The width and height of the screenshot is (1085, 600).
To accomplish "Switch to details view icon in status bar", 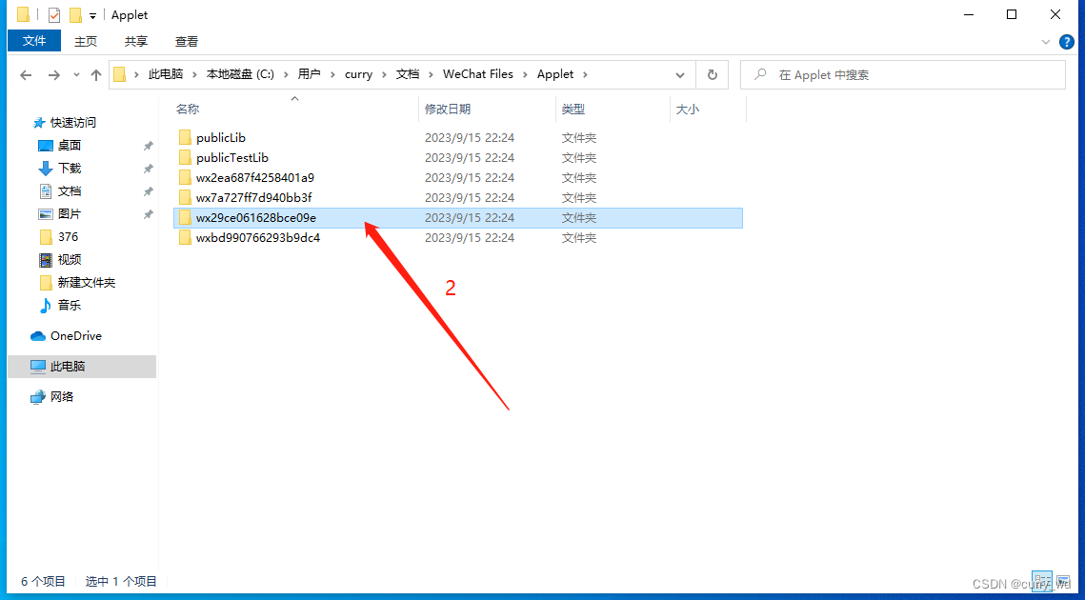I will (x=1041, y=581).
